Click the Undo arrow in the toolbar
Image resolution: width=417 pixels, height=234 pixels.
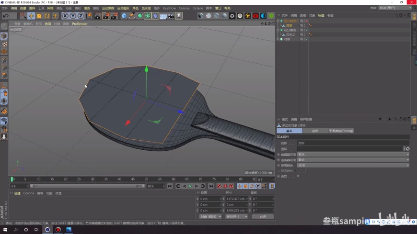(6, 16)
